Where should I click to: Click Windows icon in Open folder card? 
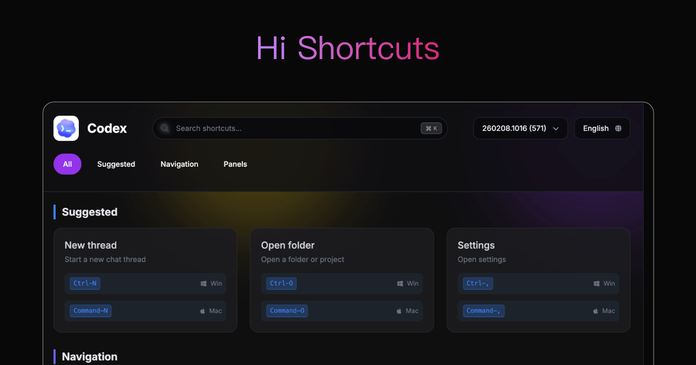pos(400,284)
